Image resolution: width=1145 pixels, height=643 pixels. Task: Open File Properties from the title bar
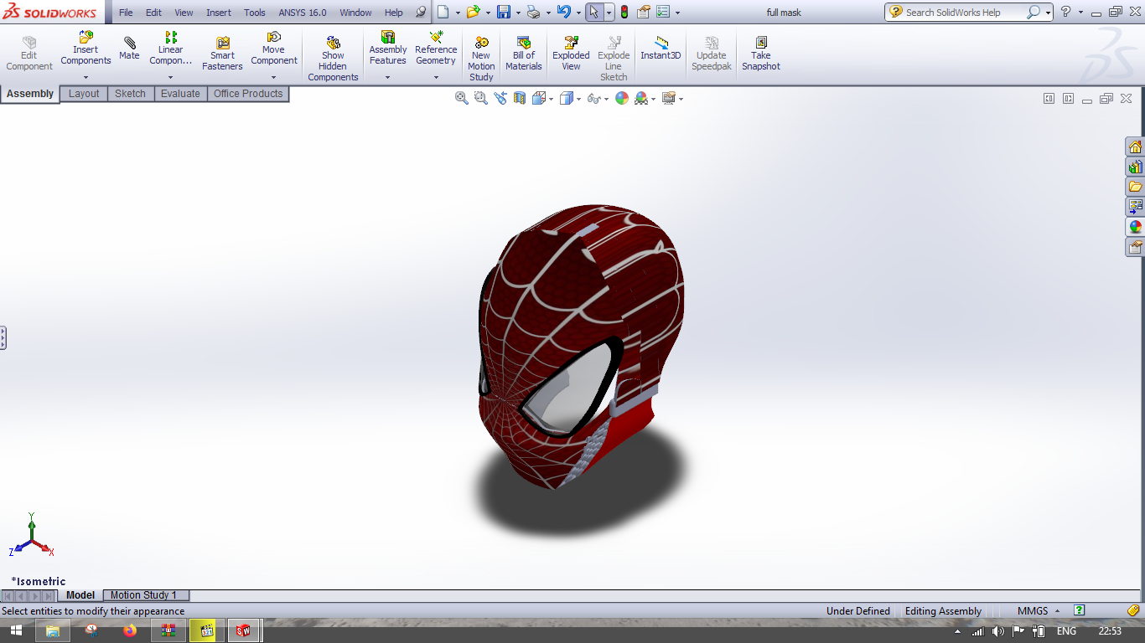[x=644, y=12]
